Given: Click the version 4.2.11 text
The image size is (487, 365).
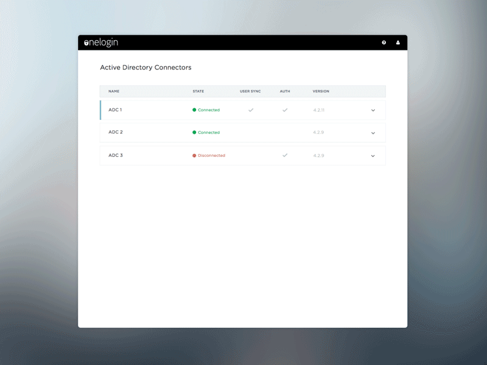Looking at the screenshot, I should 318,110.
